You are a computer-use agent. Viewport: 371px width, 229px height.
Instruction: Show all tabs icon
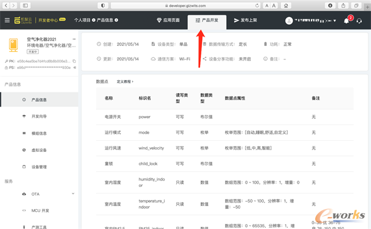point(356,5)
